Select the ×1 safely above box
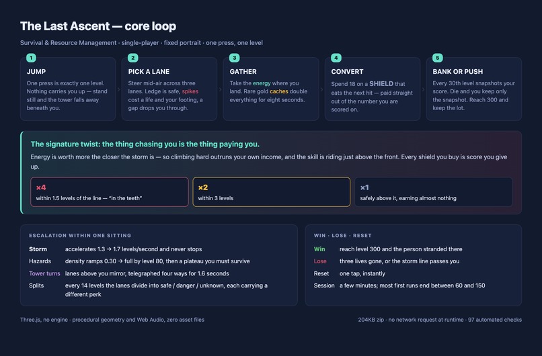Viewport: 542px width, 356px height. [434, 192]
